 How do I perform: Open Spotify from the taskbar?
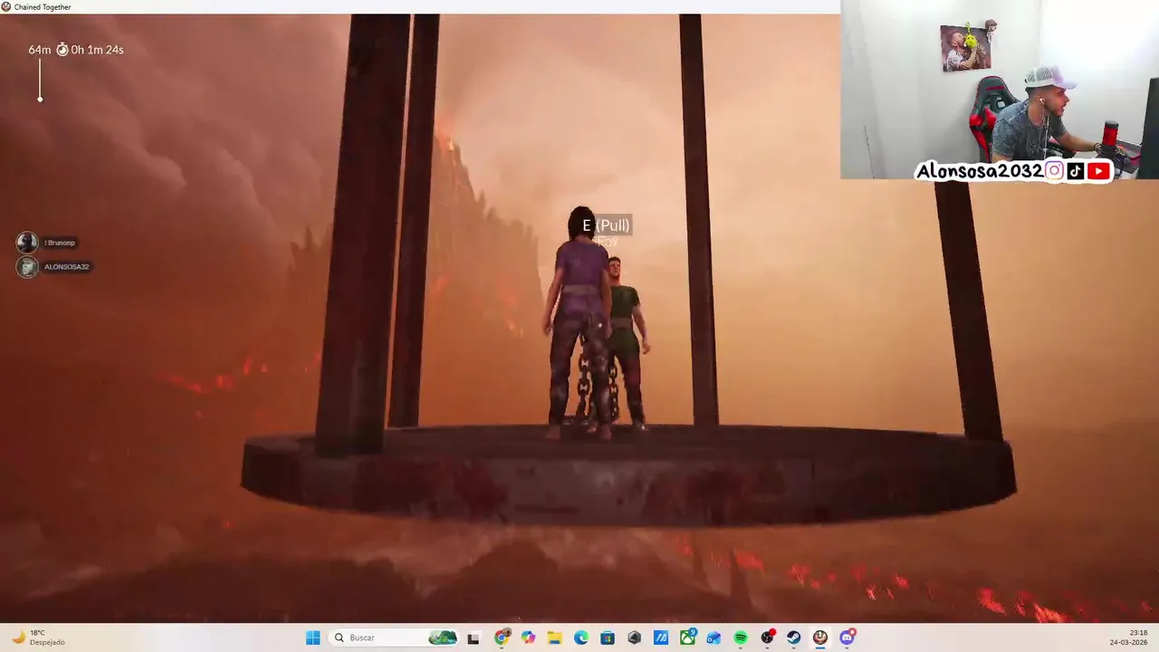point(741,638)
